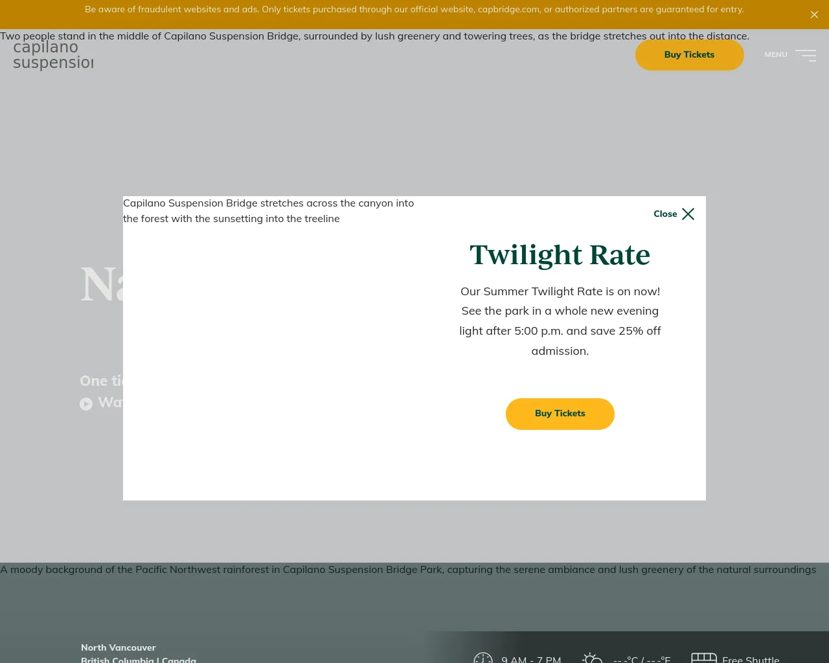Click the 'Two people stand' image description

click(x=375, y=36)
